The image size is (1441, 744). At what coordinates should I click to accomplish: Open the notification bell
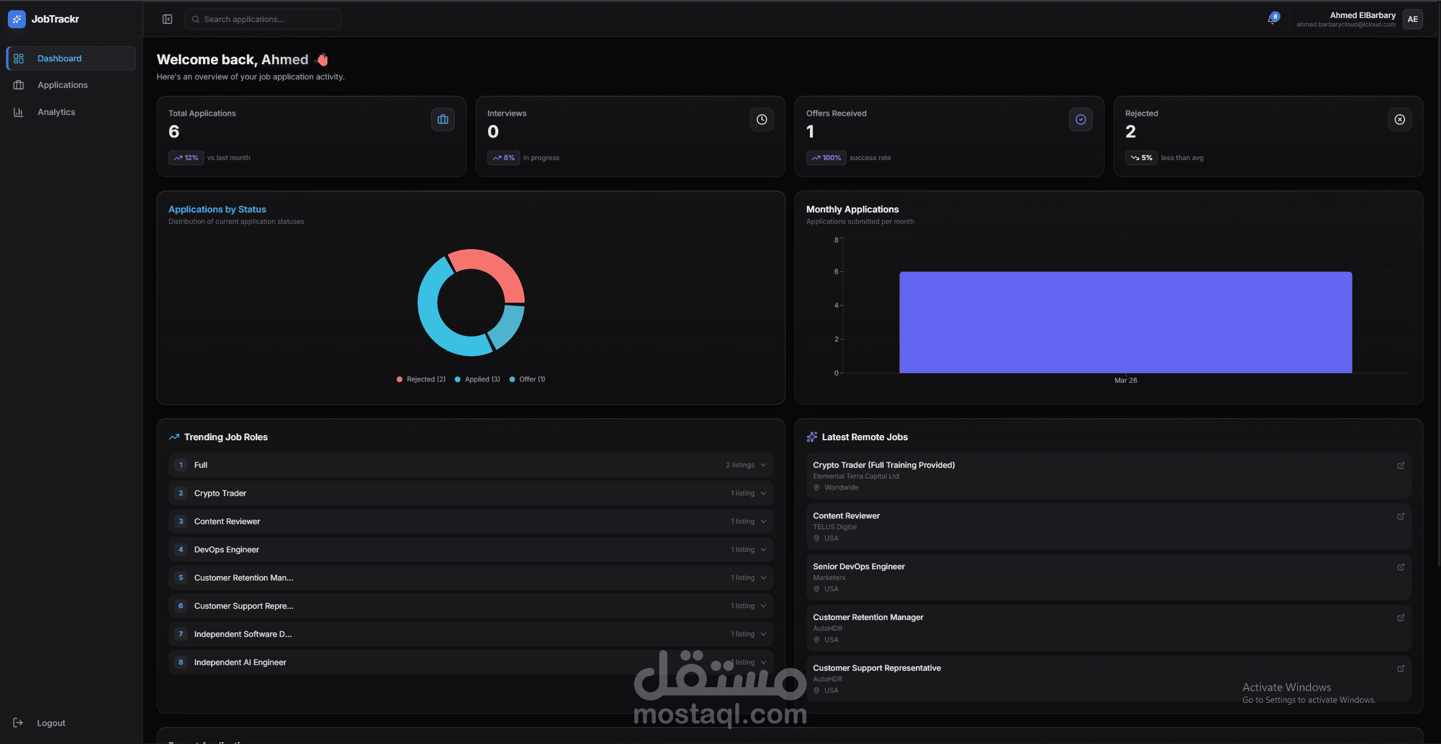coord(1273,19)
